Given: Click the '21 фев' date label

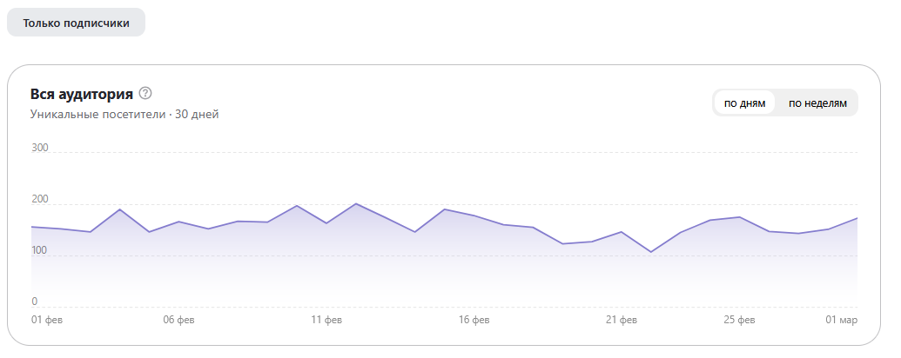Looking at the screenshot, I should (x=622, y=320).
